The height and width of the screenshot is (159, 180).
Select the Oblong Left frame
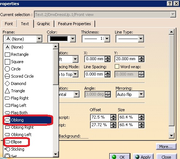7,135
